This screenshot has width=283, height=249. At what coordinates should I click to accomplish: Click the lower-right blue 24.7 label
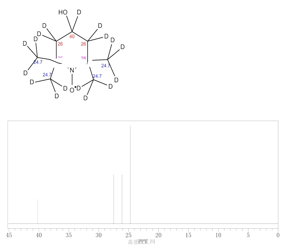pos(97,76)
